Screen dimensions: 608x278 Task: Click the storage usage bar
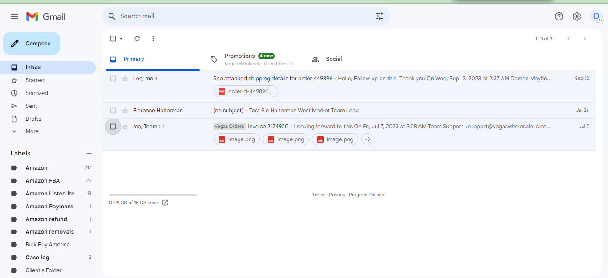[153, 195]
